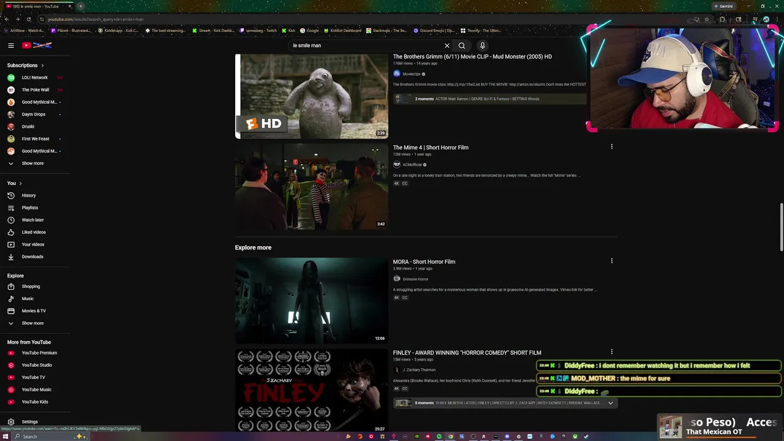Open The Brothers Grimm Mud Monster title
This screenshot has width=784, height=441.
(x=472, y=56)
